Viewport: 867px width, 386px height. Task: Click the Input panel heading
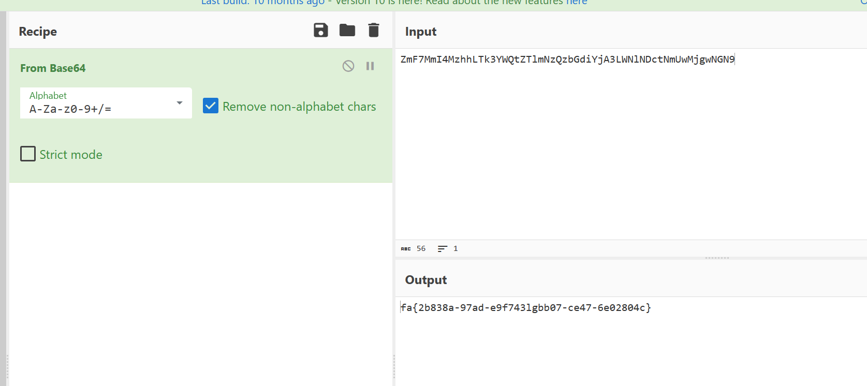point(421,32)
